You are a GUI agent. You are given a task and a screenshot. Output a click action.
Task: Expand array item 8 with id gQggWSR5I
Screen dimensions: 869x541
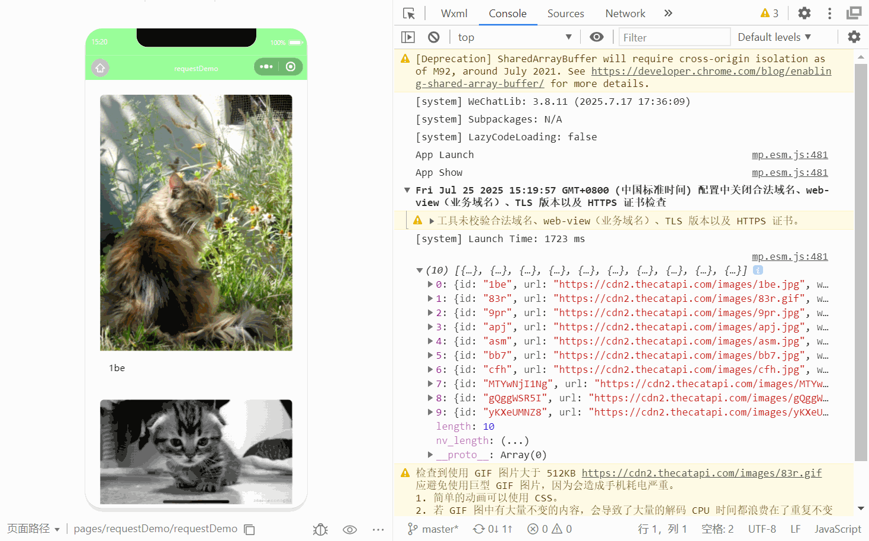pos(430,398)
